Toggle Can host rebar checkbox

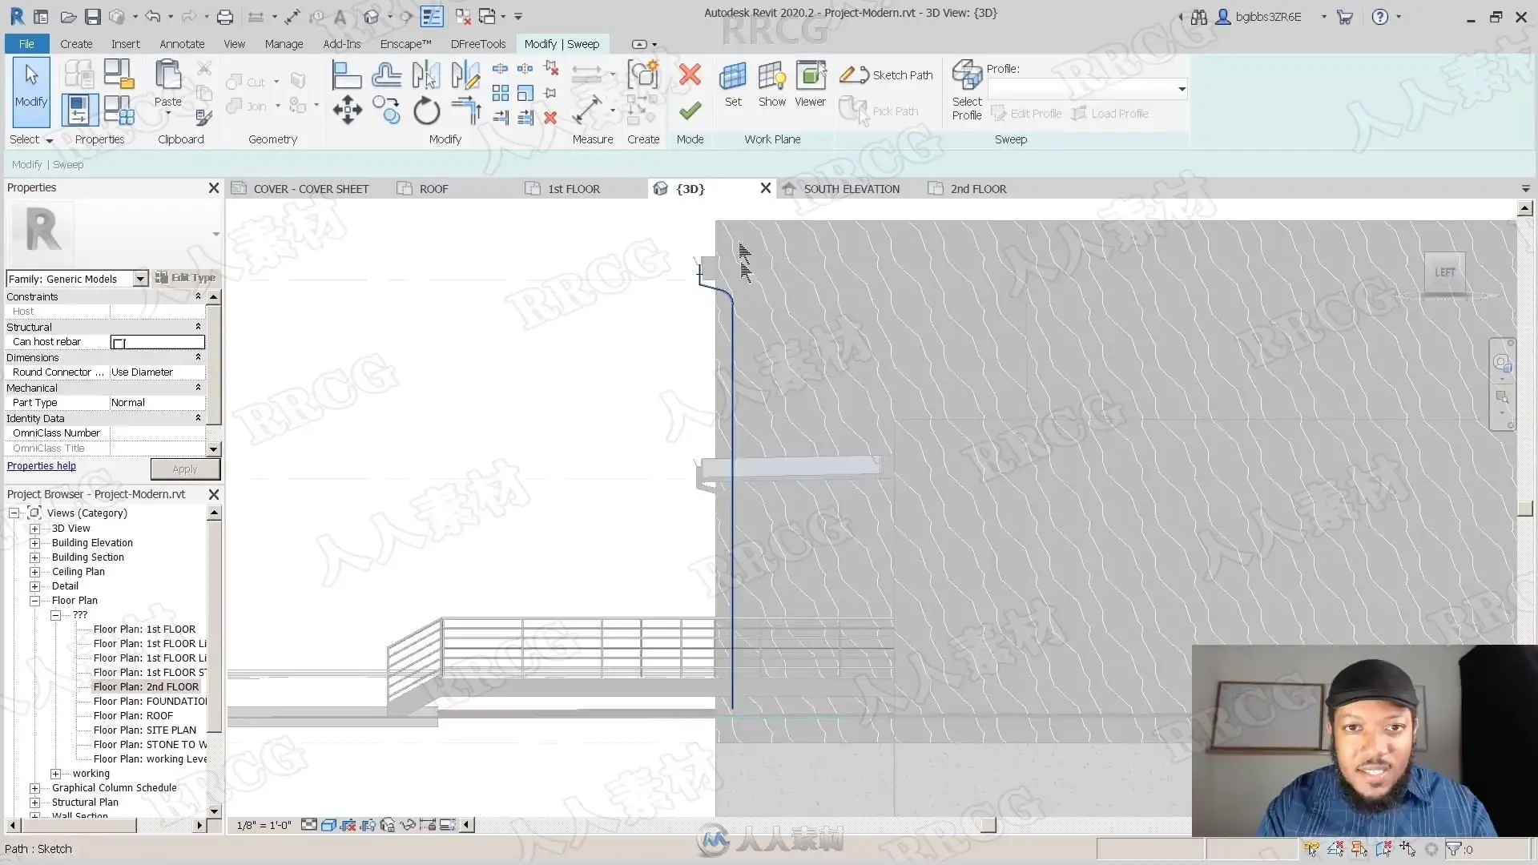[119, 343]
